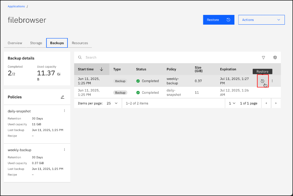Expand the Actions dropdown

pyautogui.click(x=261, y=20)
